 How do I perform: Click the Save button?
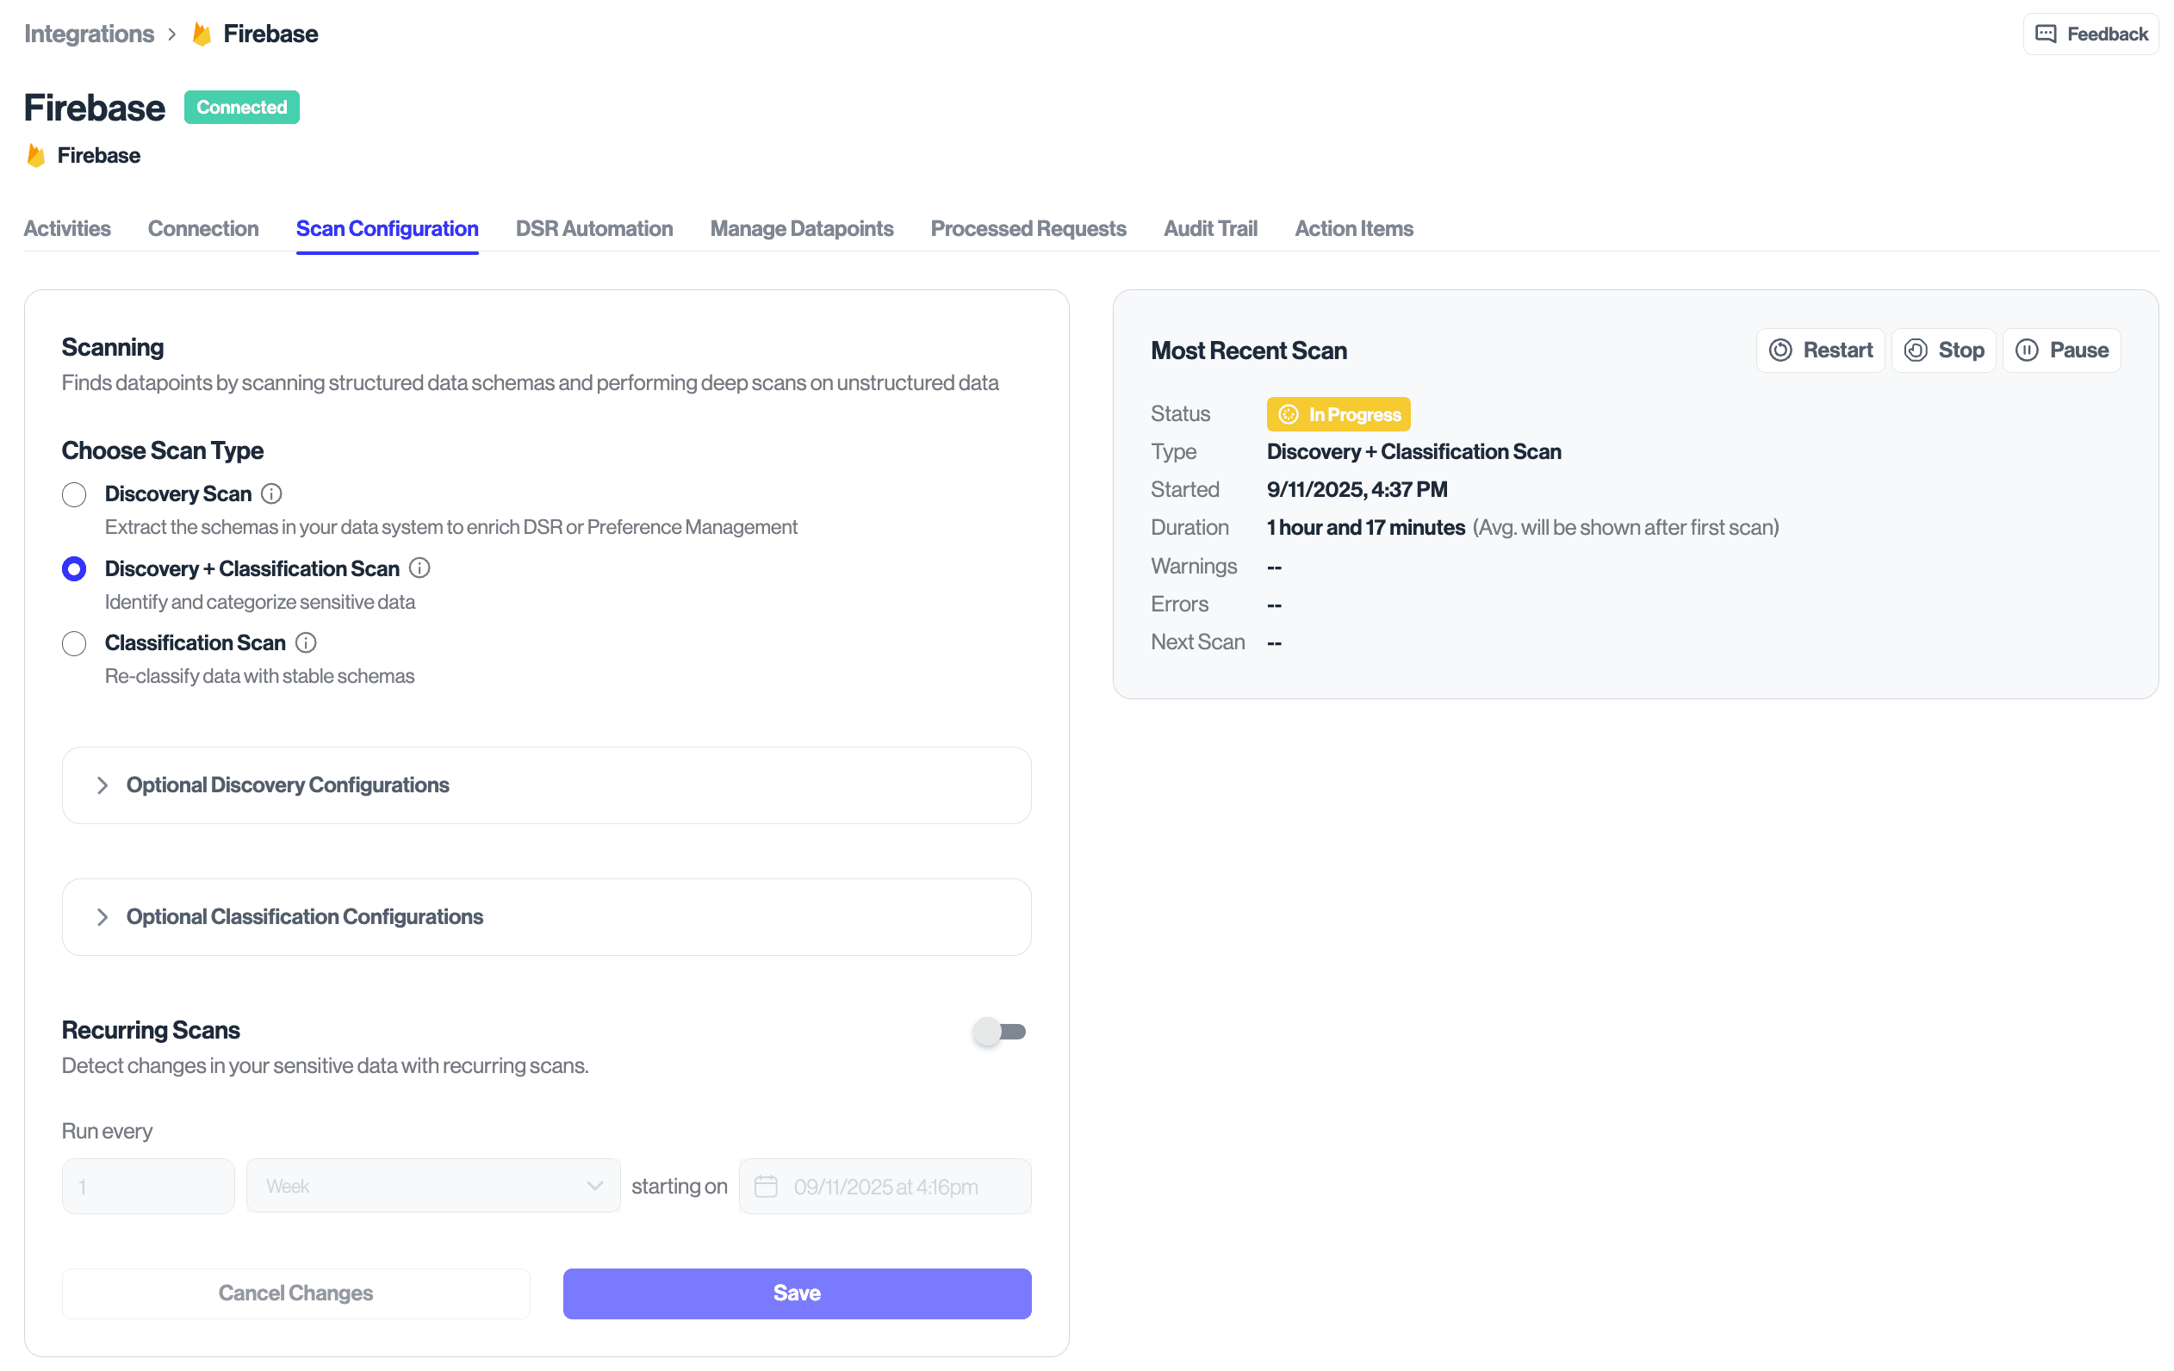coord(795,1293)
